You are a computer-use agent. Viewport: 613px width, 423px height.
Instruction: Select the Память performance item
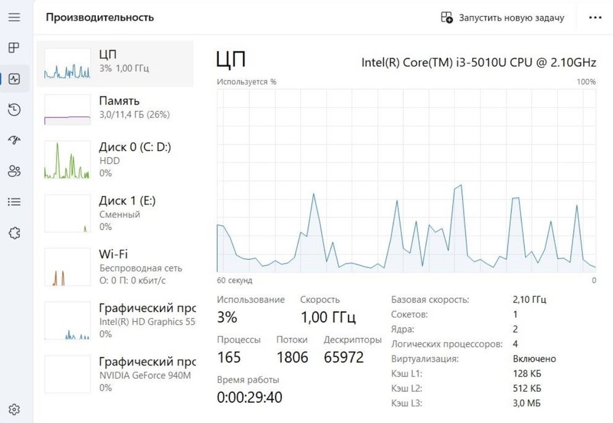tap(115, 110)
